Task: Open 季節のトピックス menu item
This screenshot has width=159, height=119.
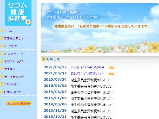Action: pyautogui.click(x=14, y=61)
